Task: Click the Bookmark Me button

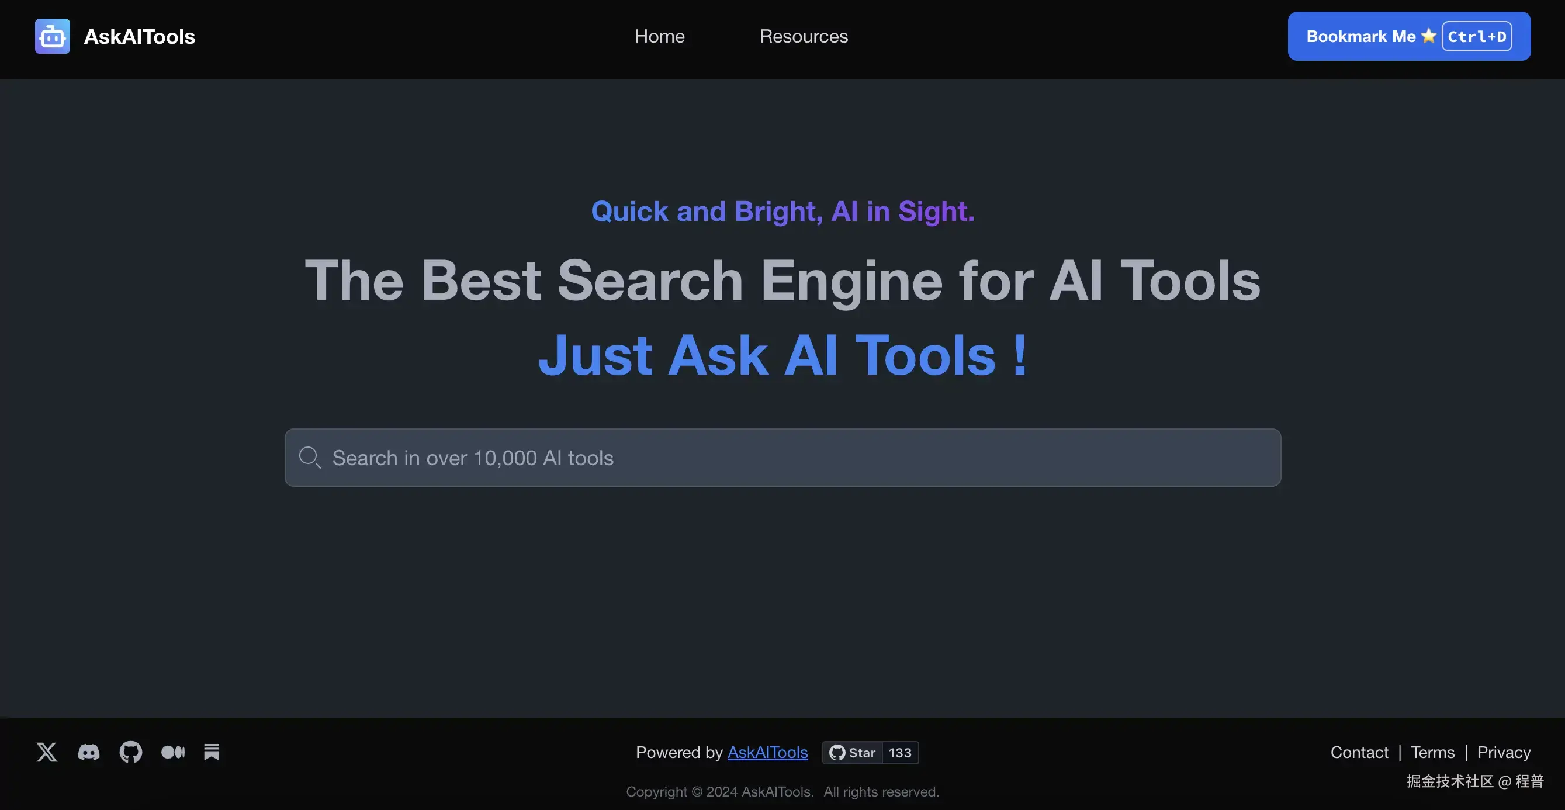Action: (1408, 36)
